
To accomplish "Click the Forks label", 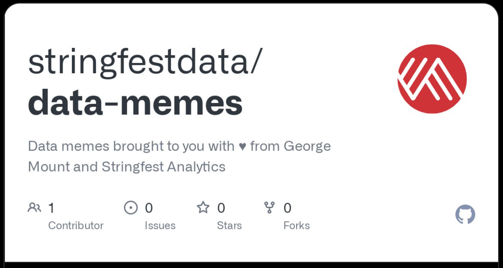I will point(297,225).
